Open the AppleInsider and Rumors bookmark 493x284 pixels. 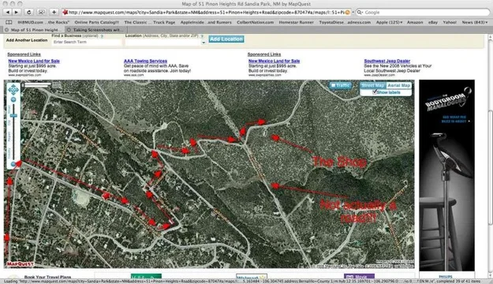[x=206, y=22]
